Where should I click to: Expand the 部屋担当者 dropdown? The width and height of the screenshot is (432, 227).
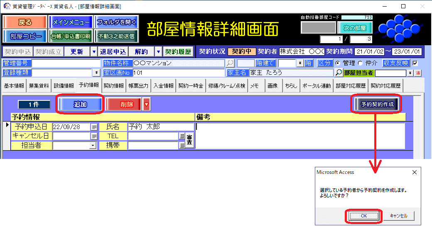point(410,73)
